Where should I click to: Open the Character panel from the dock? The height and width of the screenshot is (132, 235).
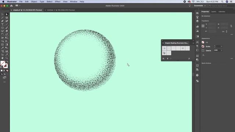coord(198,42)
